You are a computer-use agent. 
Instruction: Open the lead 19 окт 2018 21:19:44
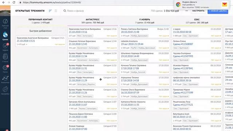[x=132, y=44]
